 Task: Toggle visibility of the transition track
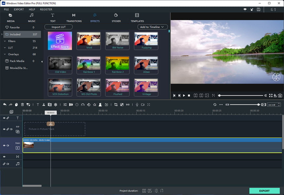pos(4,157)
